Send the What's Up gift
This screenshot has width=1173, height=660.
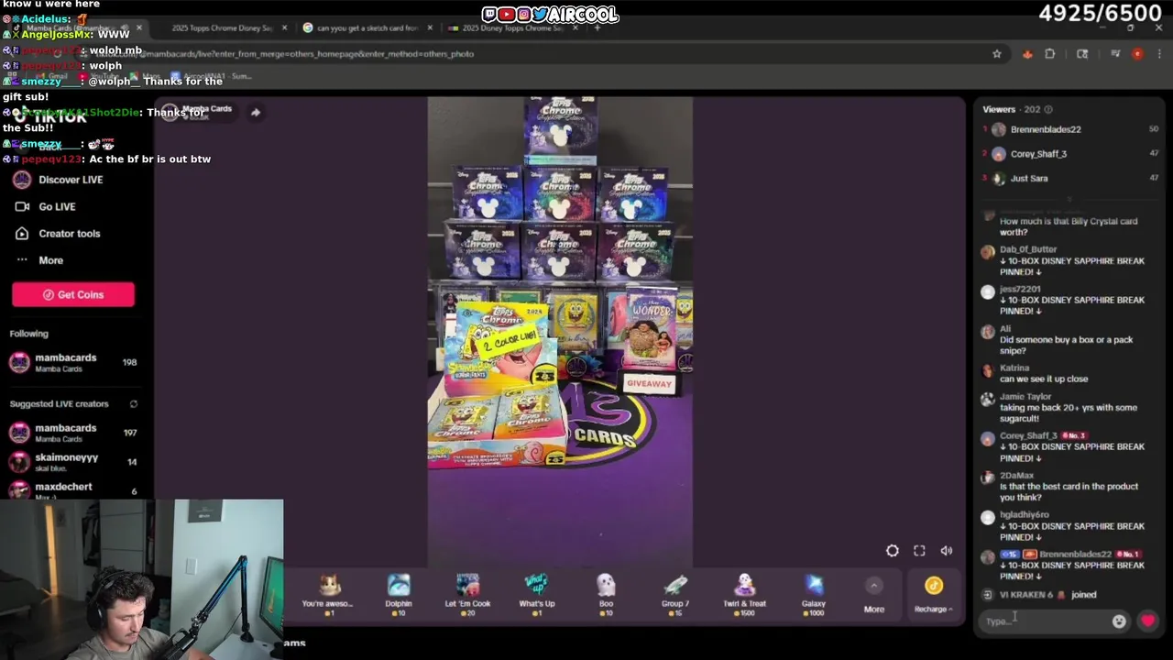tap(536, 592)
